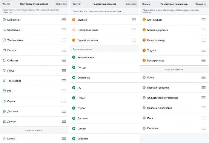The height and width of the screenshot is (143, 209).
Task: Save the Настройки отображения changes
Action: 61,4
